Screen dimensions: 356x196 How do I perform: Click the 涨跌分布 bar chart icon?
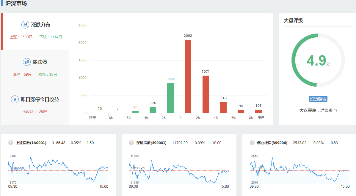(25, 25)
